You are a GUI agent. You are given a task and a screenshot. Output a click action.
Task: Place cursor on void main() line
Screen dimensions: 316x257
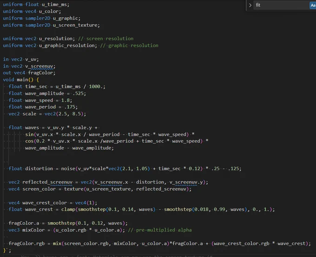point(21,80)
